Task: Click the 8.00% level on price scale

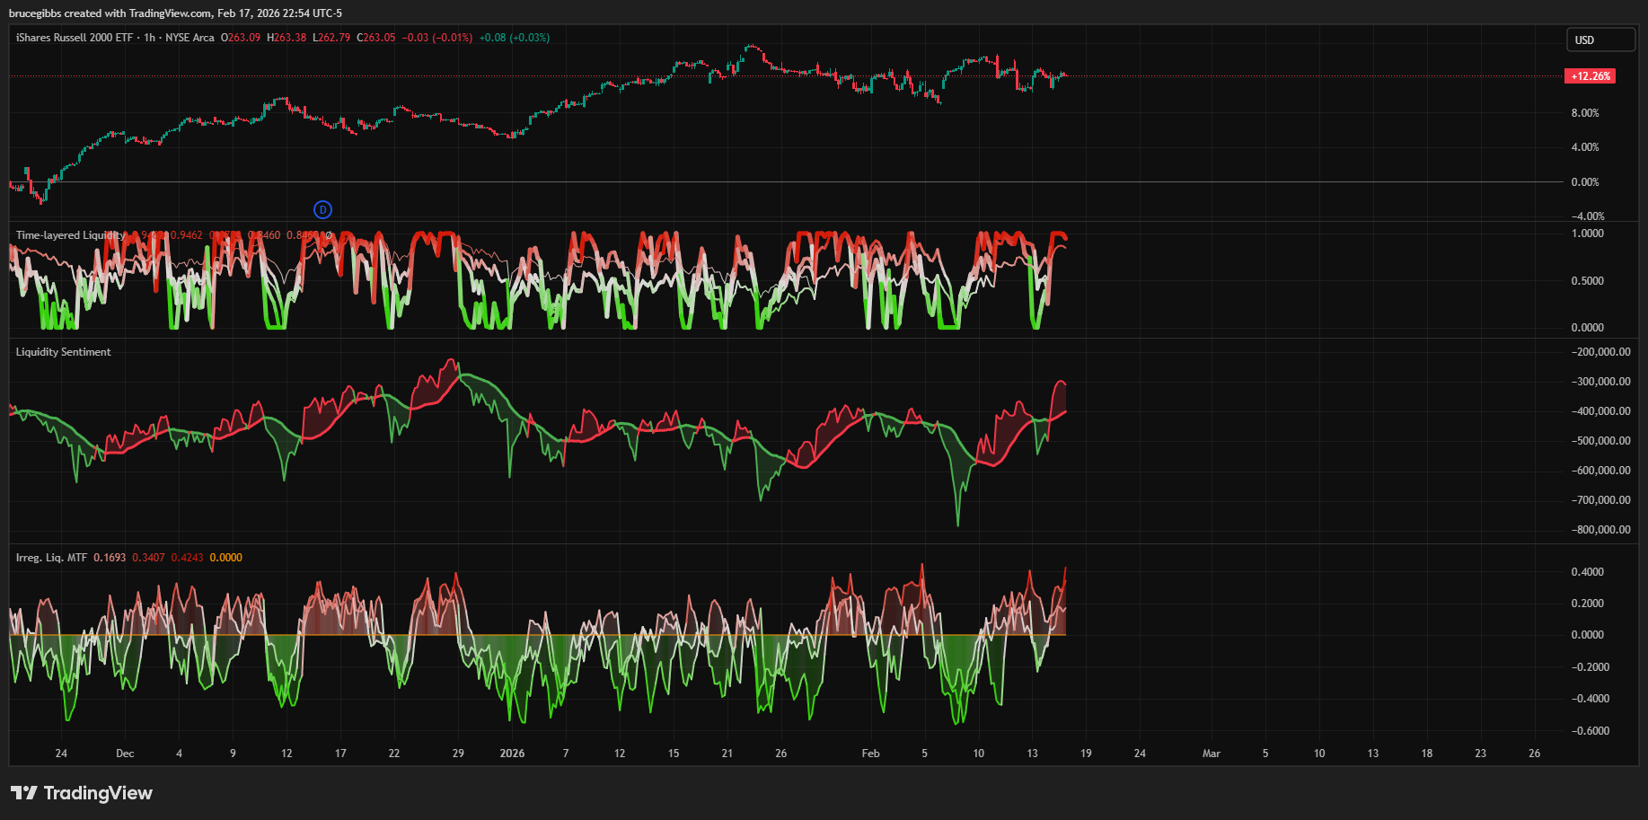Action: (x=1584, y=113)
